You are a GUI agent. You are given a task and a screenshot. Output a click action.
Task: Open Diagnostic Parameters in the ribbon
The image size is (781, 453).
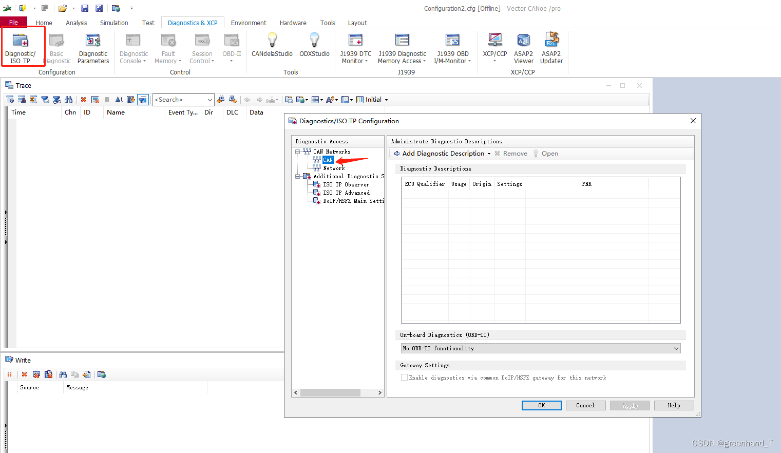coord(93,48)
